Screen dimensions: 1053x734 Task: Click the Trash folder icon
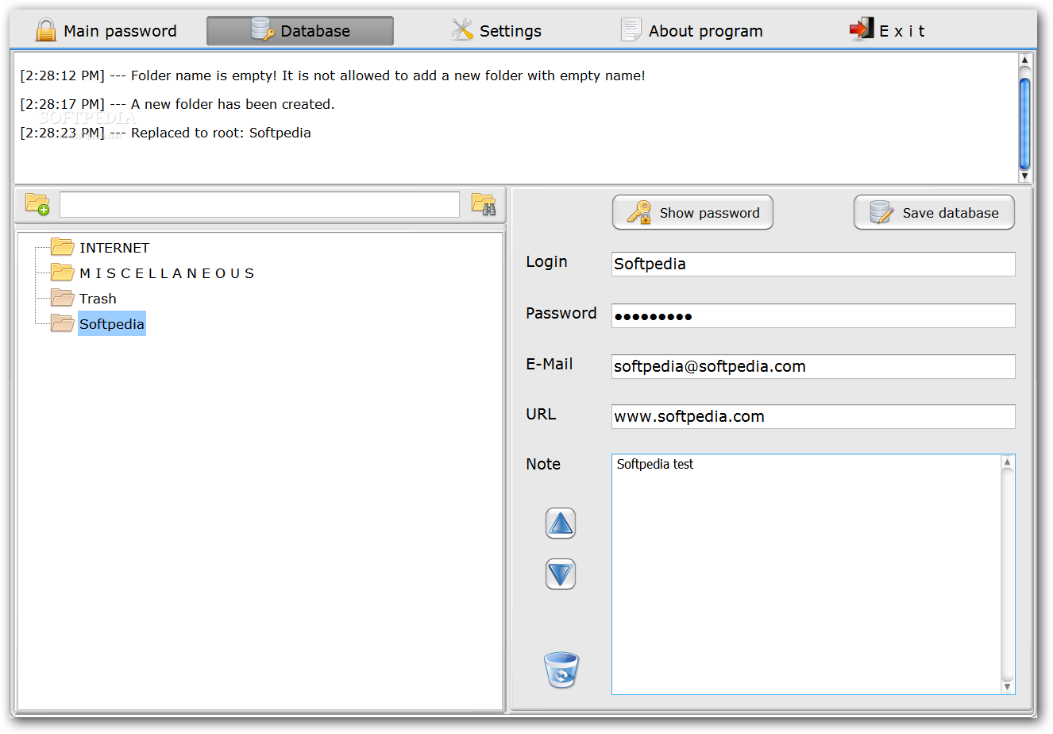[63, 298]
